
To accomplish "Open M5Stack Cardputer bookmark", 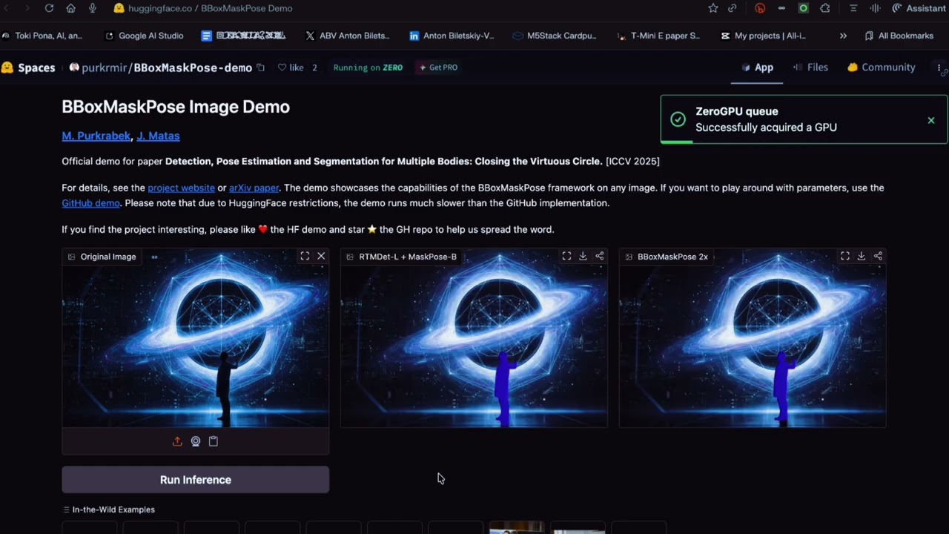I will tap(554, 36).
